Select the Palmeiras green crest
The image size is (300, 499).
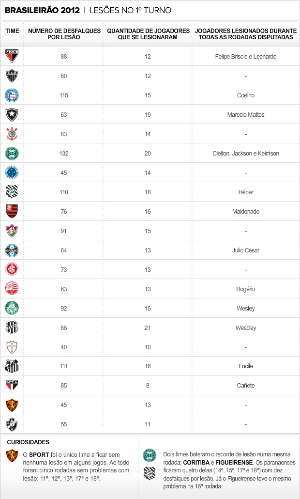(x=12, y=308)
